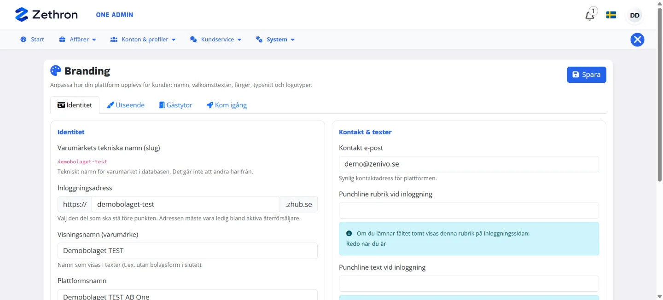663x300 pixels.
Task: Click the Zethron logo
Action: 46,15
